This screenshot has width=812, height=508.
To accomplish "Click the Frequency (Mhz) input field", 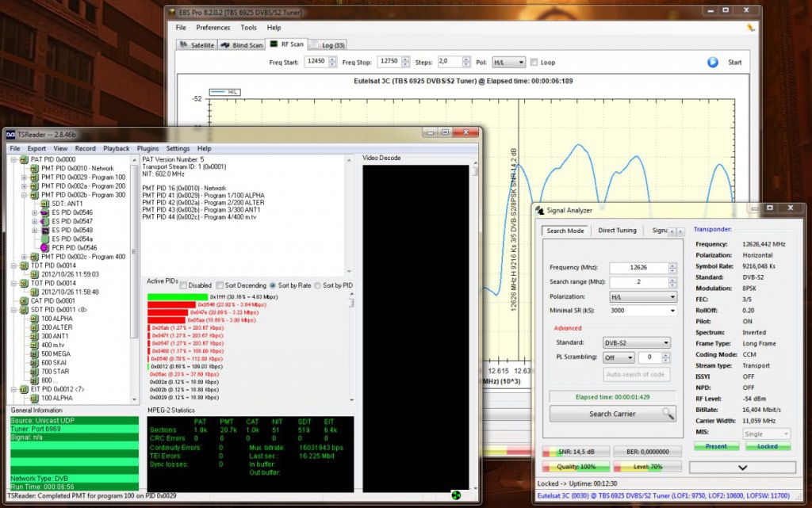I will point(639,268).
